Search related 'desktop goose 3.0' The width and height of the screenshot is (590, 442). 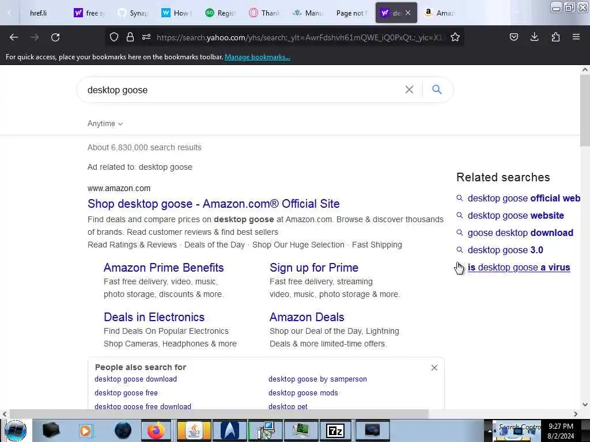[x=505, y=250]
